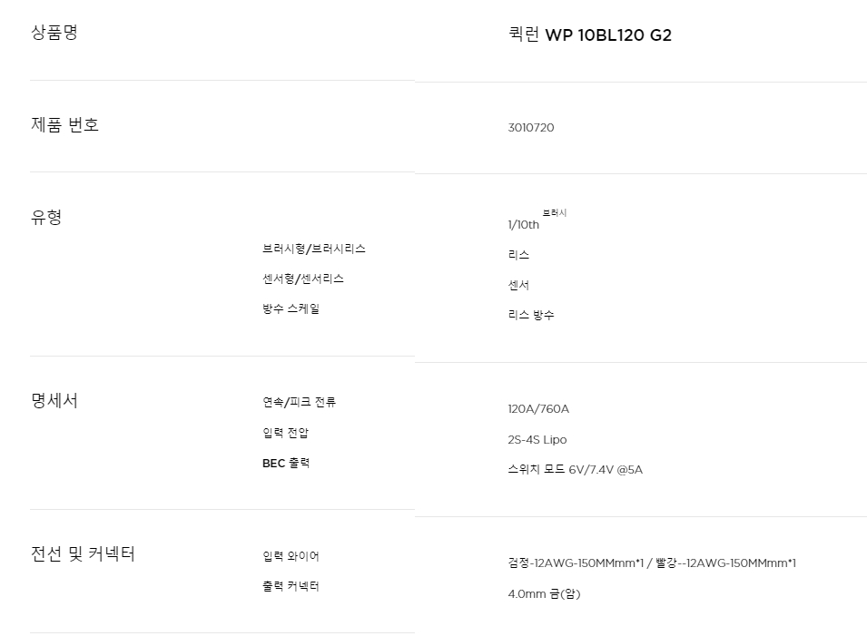Click the 4.0mm 금(암) connector value
This screenshot has width=867, height=636.
(544, 595)
